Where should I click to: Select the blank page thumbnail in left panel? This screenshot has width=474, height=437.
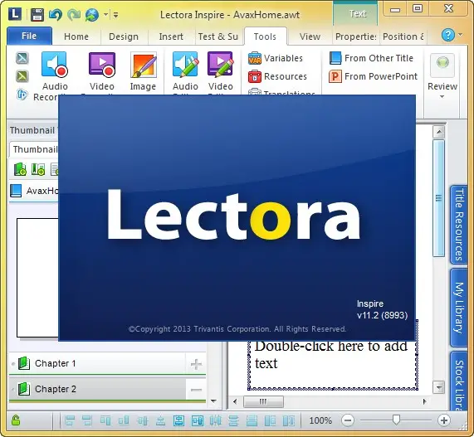click(37, 277)
